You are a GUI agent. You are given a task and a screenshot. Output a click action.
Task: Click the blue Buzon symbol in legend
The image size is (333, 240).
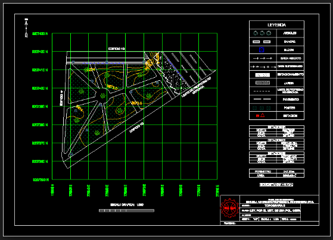(262, 50)
